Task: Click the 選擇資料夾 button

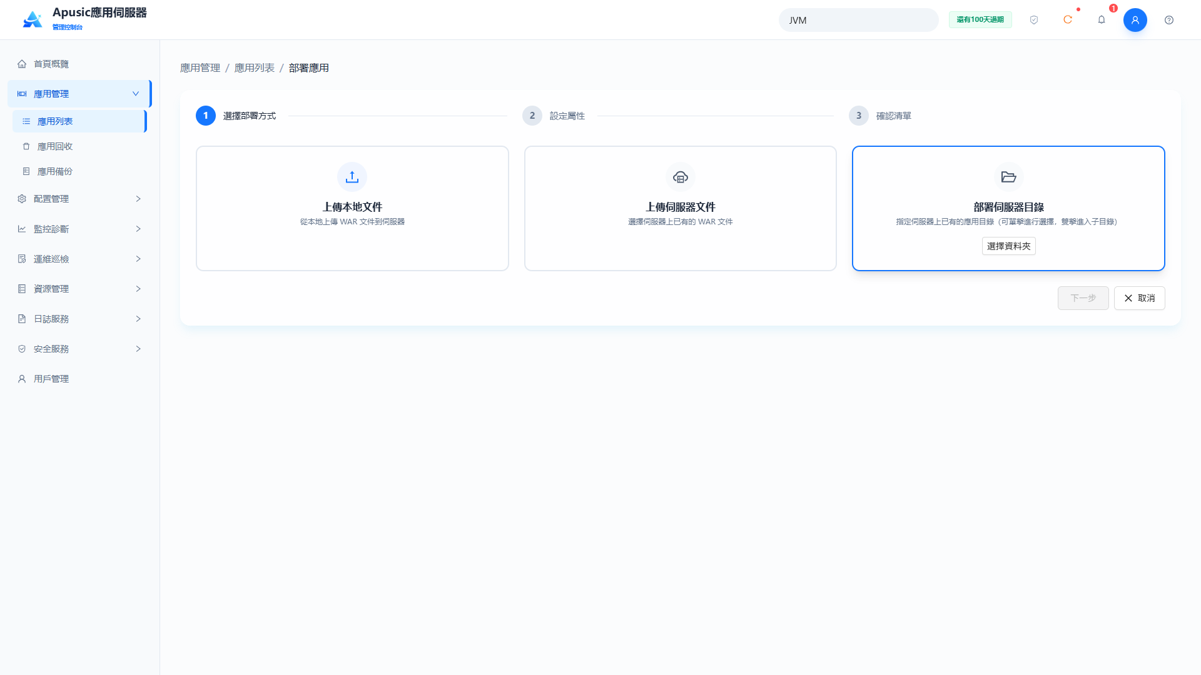Action: [x=1008, y=246]
